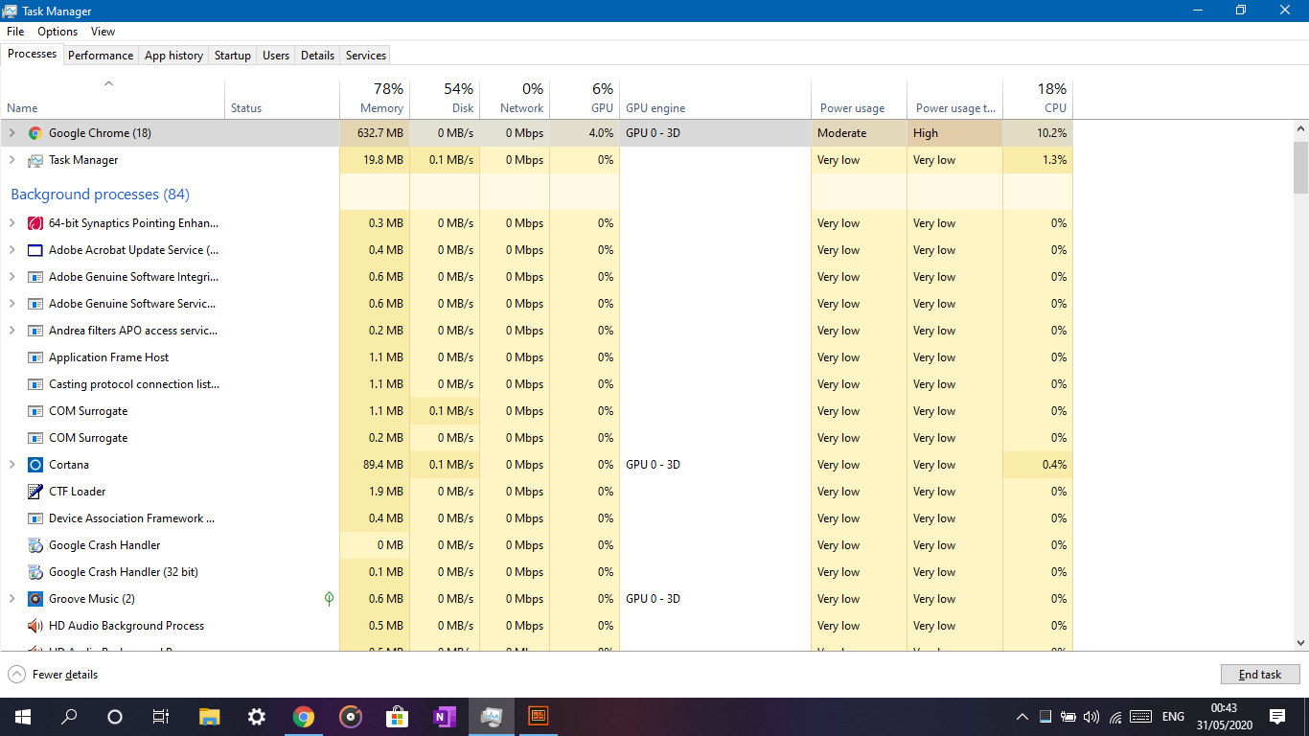Open Cortana circle on the taskbar
Viewport: 1309px width, 736px height.
115,717
